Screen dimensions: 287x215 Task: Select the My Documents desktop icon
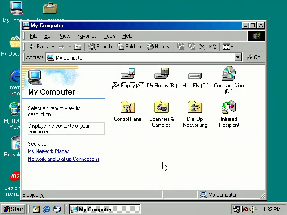coord(15,42)
